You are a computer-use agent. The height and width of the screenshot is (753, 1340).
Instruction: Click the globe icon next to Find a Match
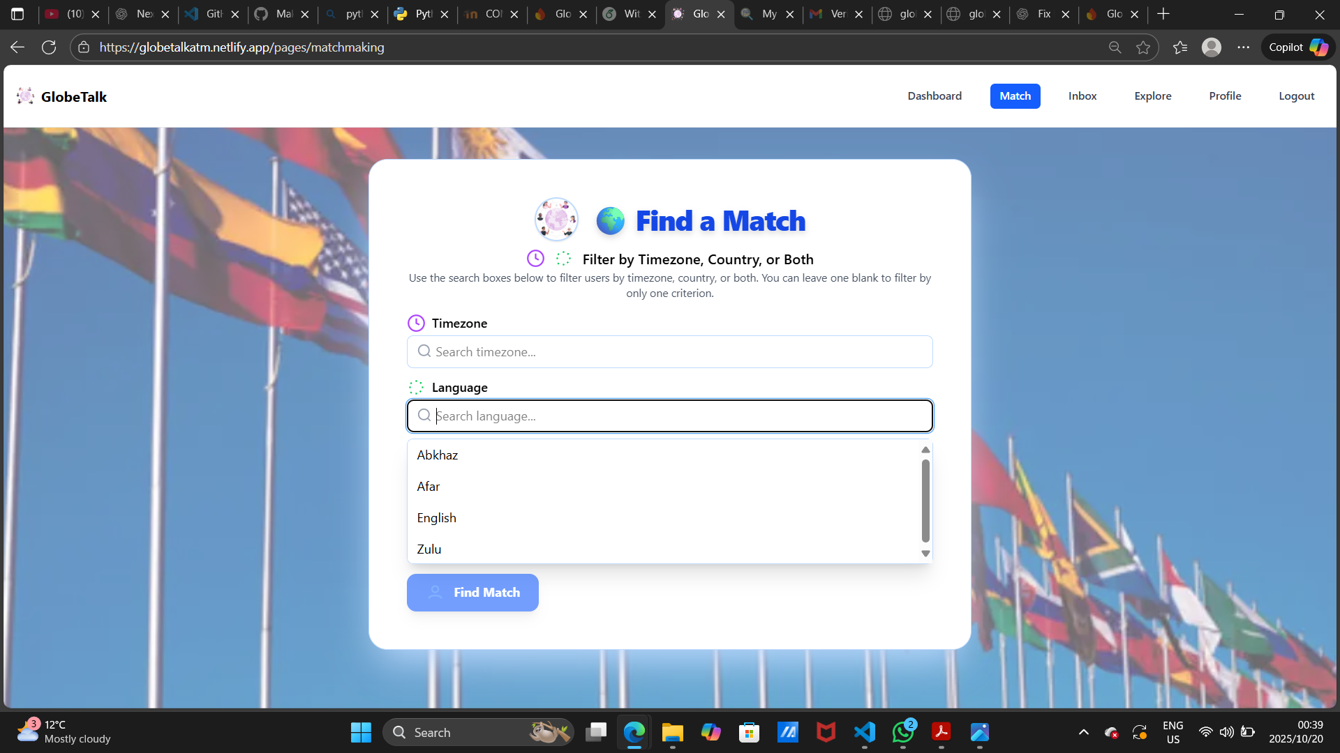click(x=611, y=220)
